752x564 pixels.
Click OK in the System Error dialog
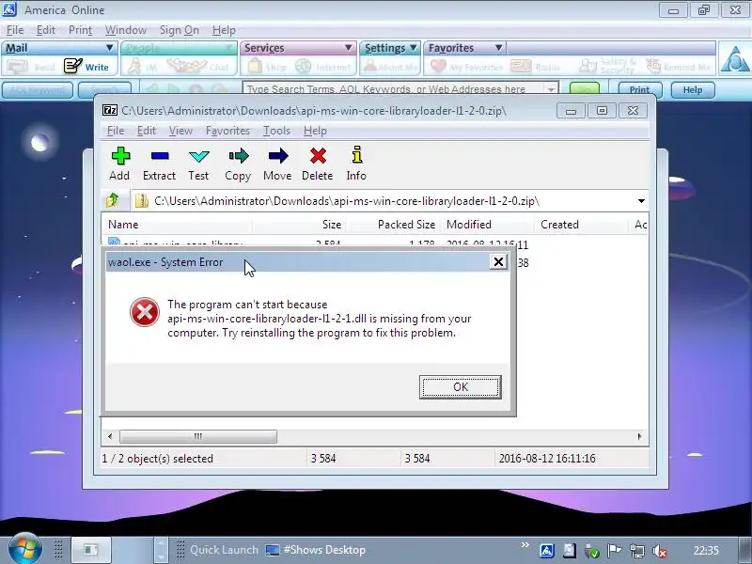tap(461, 387)
